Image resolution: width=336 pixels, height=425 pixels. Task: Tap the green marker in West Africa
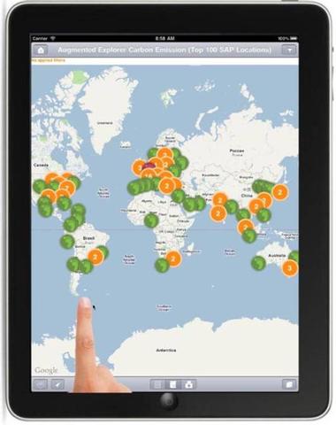coord(151,220)
